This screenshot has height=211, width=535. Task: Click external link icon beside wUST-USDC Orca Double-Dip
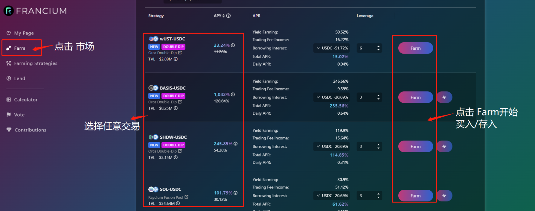click(x=180, y=53)
